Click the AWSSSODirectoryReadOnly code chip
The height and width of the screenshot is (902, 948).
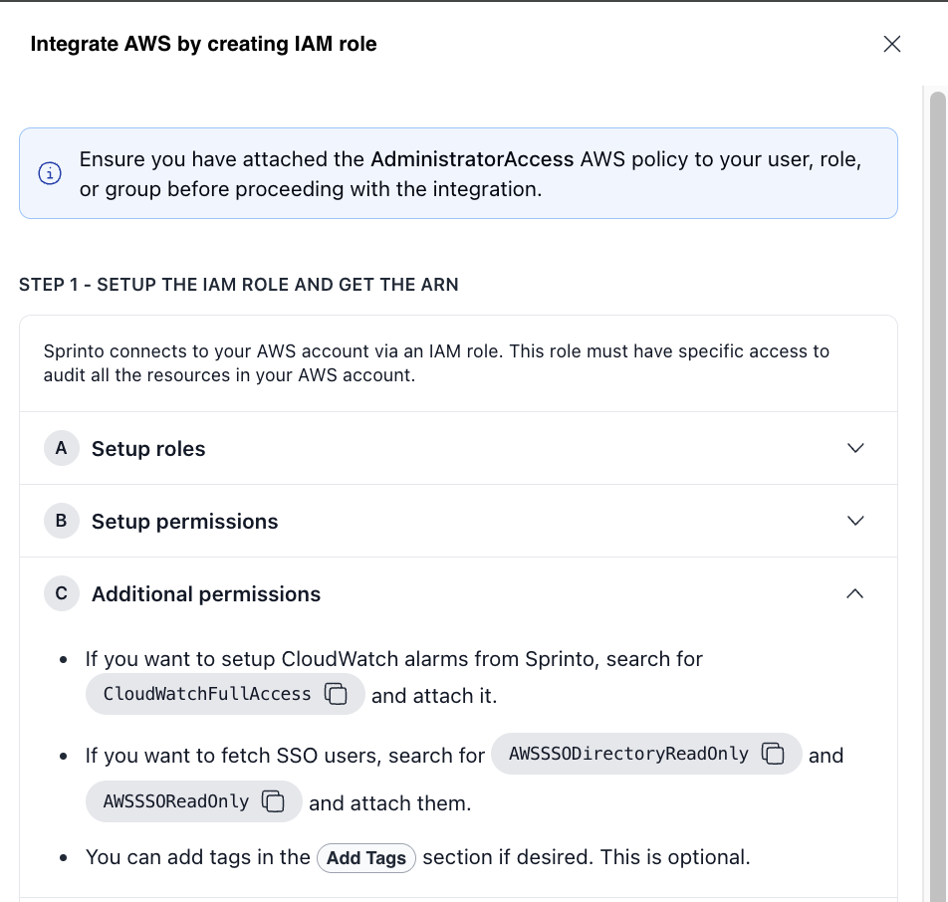click(628, 754)
